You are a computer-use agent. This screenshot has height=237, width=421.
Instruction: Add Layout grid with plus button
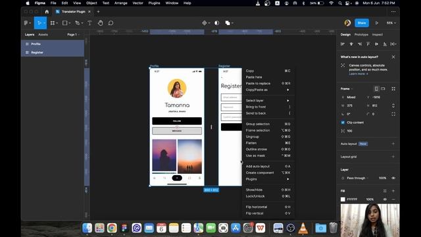point(393,157)
